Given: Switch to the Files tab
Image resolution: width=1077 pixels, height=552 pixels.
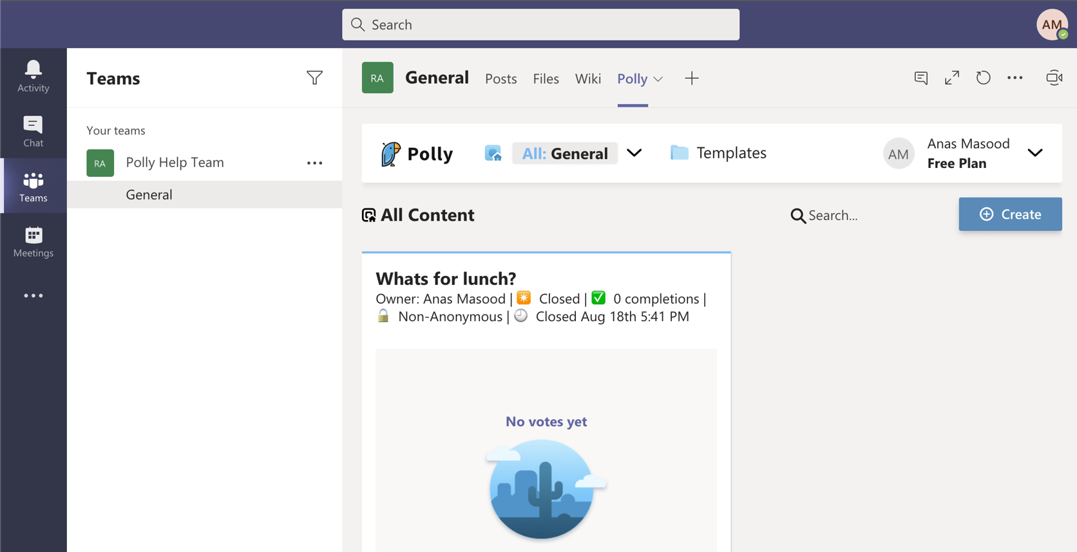Looking at the screenshot, I should [546, 78].
